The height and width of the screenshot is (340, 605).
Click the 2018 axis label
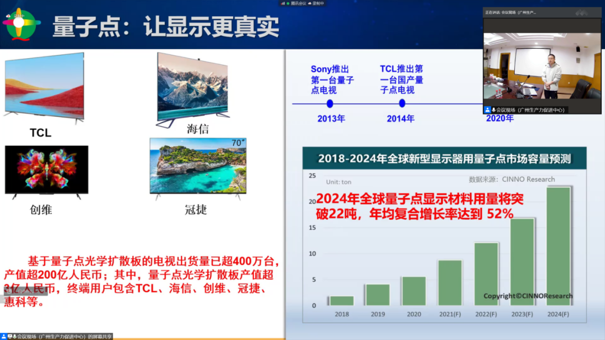pos(342,314)
